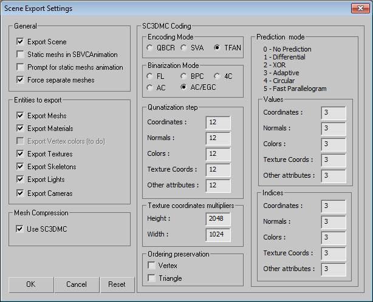This screenshot has width=373, height=302.
Task: Select the AC binarization radio button
Action: (149, 87)
